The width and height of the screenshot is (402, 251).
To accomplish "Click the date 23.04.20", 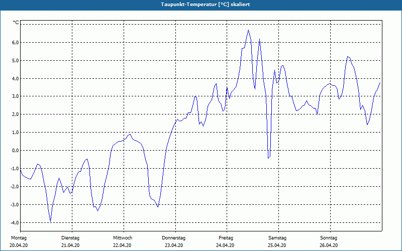I will tap(174, 245).
